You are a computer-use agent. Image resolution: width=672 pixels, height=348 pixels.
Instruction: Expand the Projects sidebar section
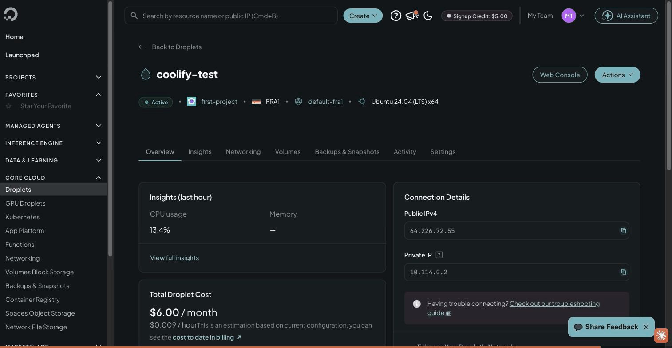[x=99, y=77]
